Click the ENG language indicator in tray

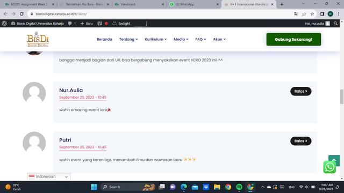click(x=291, y=187)
